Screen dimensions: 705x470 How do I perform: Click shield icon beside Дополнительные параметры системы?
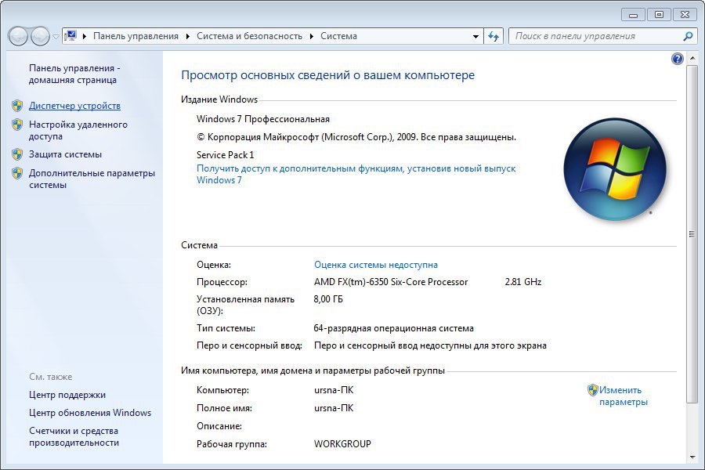[x=17, y=173]
